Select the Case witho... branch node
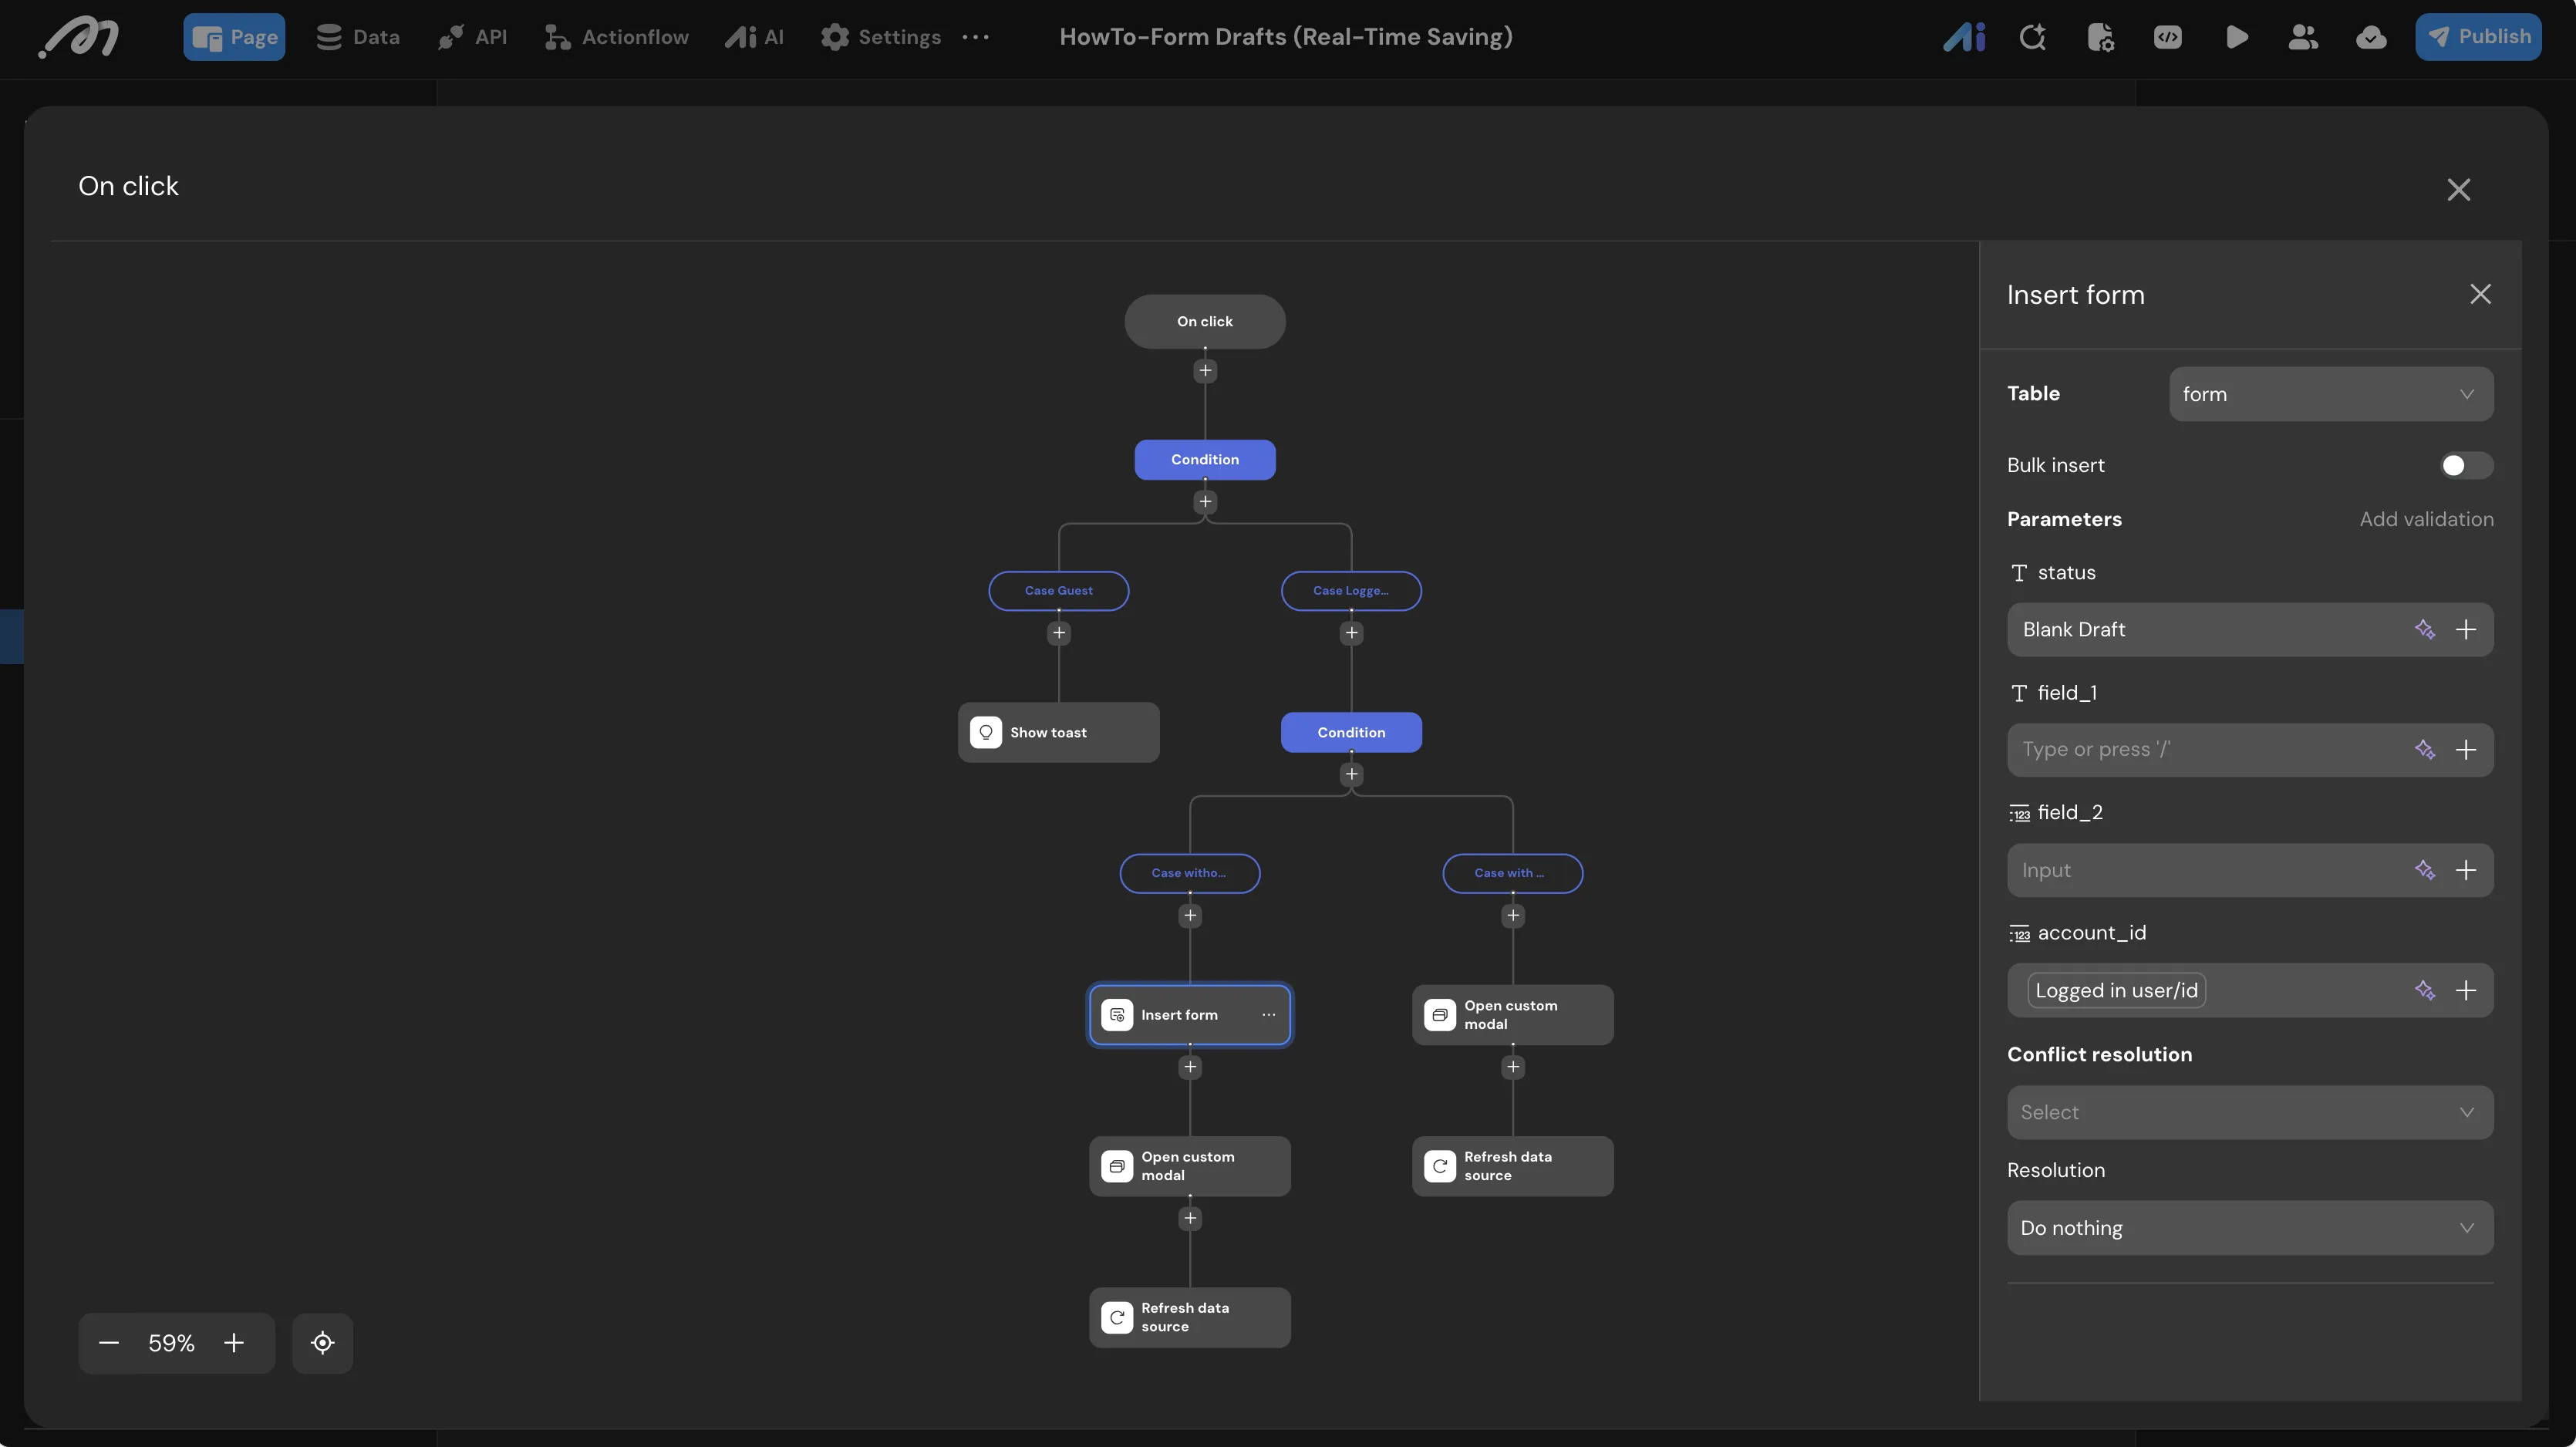The height and width of the screenshot is (1447, 2576). tap(1190, 873)
